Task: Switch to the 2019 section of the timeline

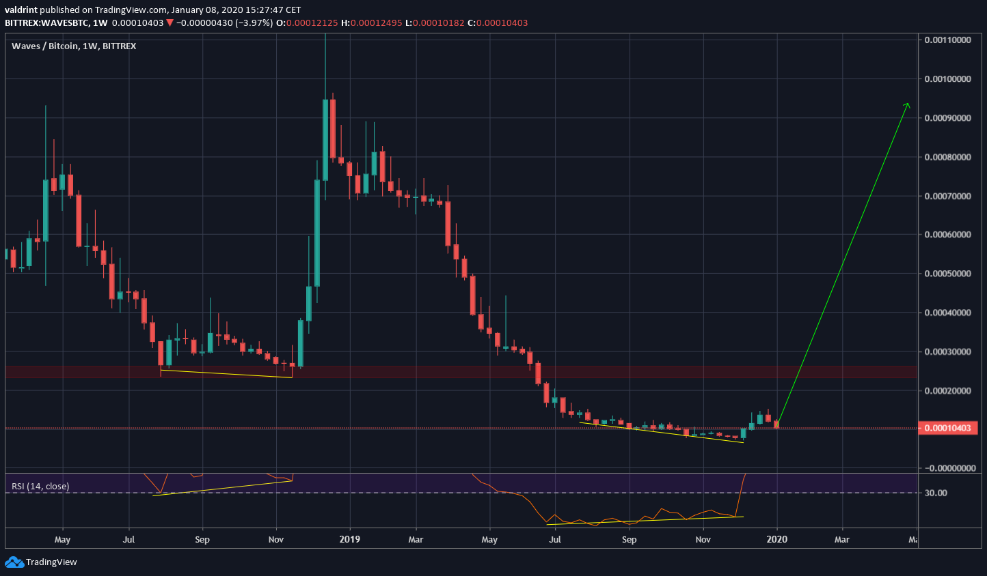Action: coord(349,539)
